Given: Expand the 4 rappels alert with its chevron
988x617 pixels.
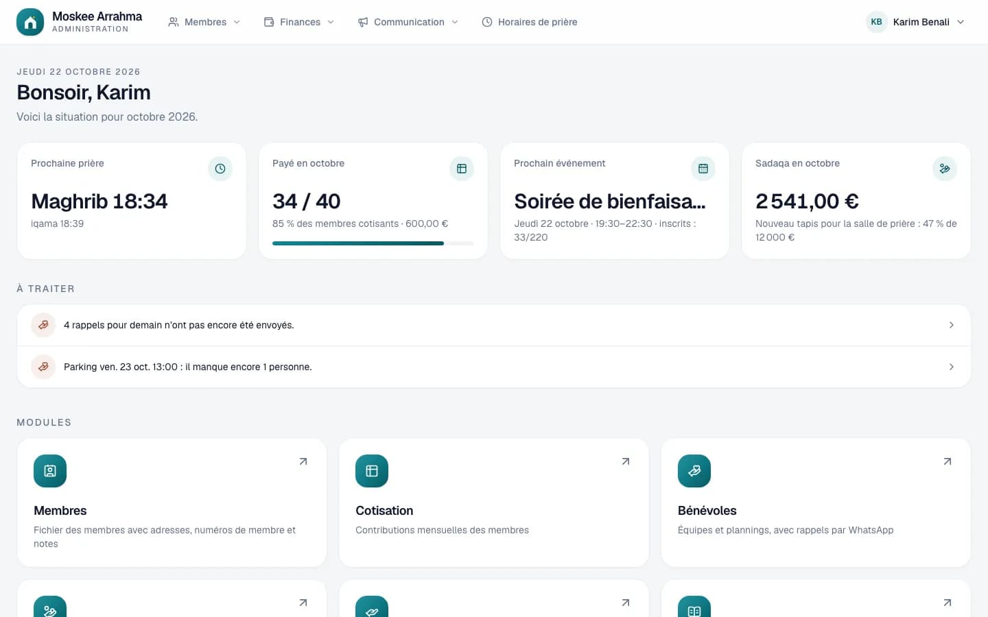Looking at the screenshot, I should click(952, 325).
